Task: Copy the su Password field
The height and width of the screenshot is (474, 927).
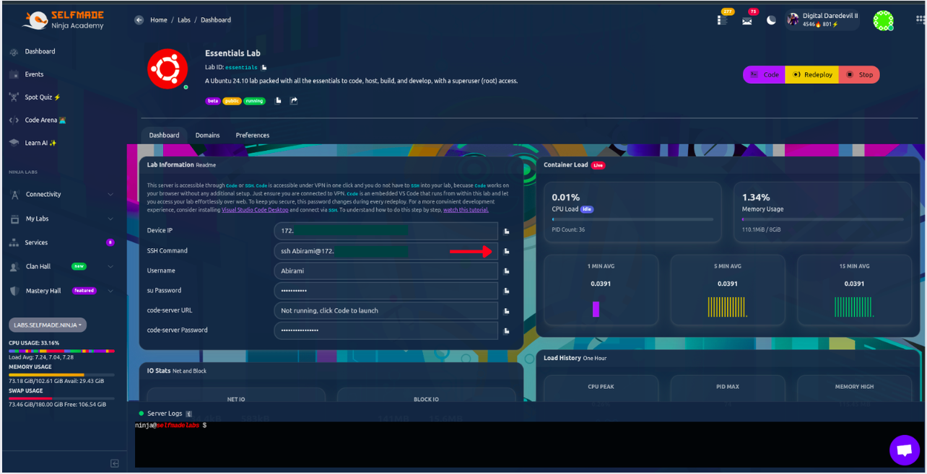Action: (x=507, y=291)
